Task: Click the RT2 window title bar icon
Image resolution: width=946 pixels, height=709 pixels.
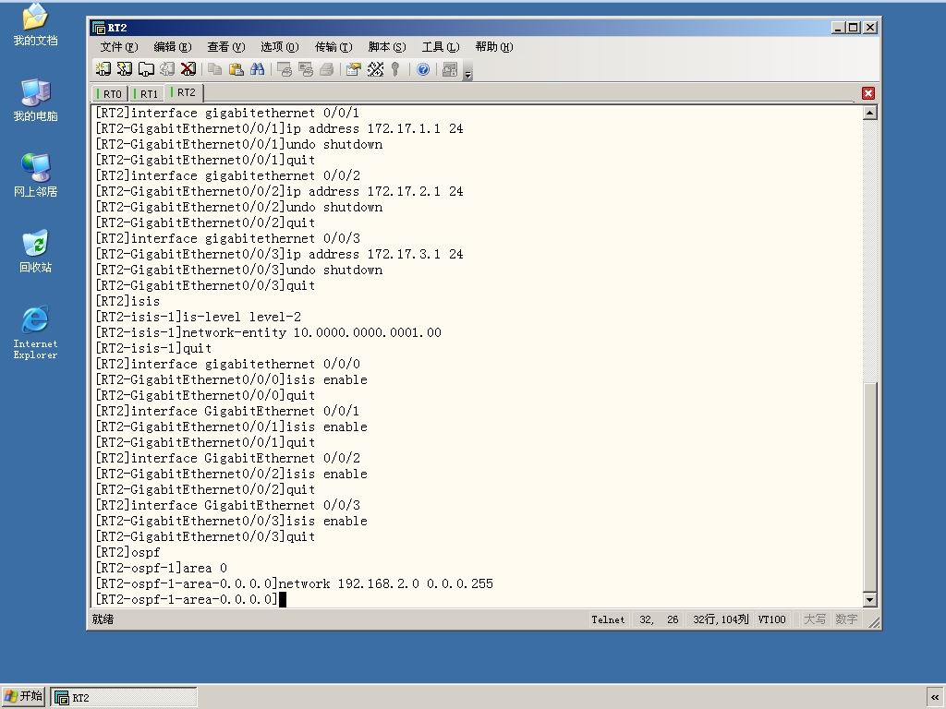Action: pyautogui.click(x=98, y=28)
